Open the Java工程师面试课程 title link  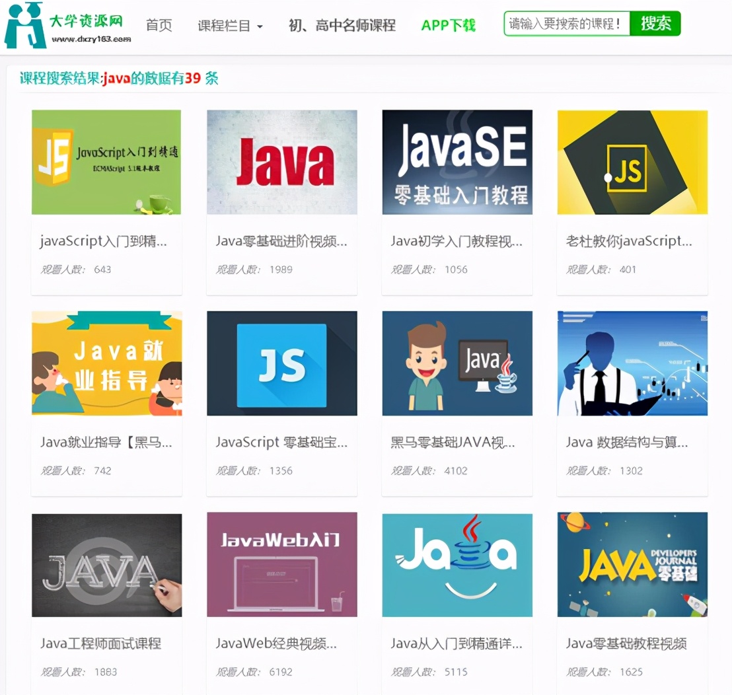pos(100,643)
